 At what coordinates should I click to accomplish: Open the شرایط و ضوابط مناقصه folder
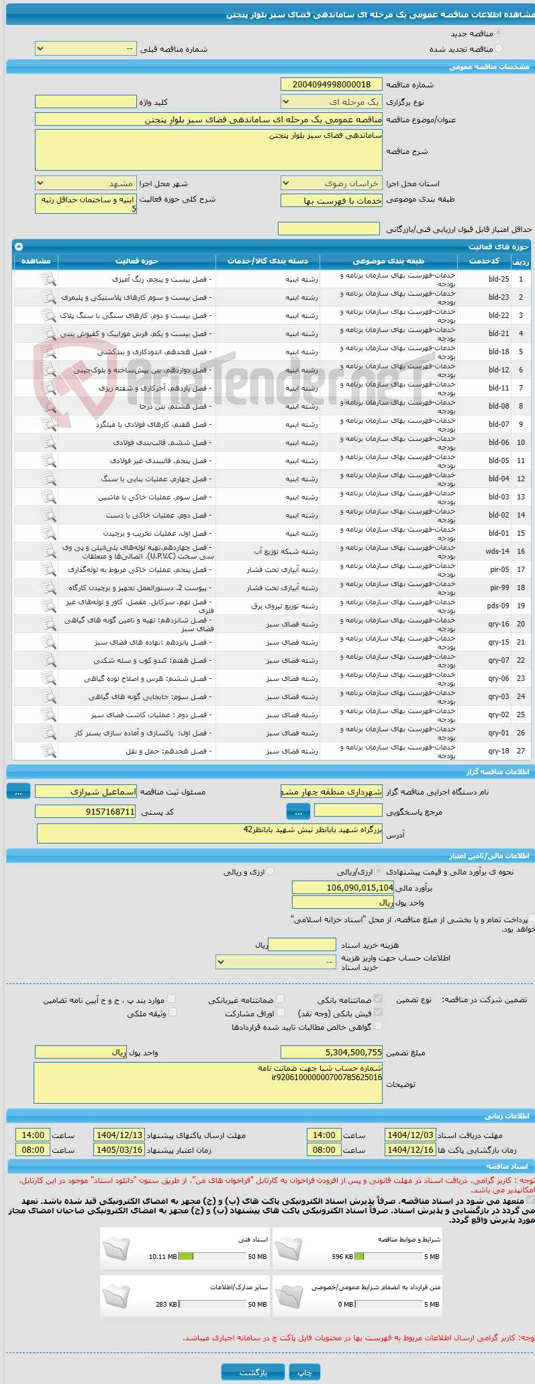(x=289, y=1249)
